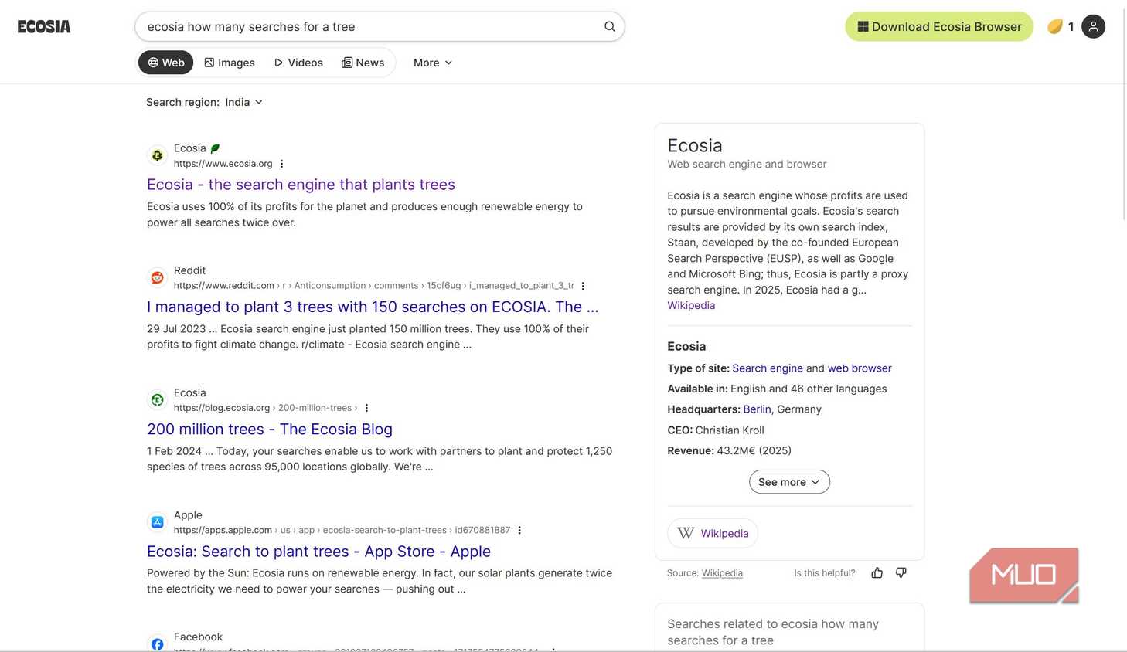This screenshot has width=1127, height=652.
Task: Open options menu for blog.ecosia.org result
Action: tap(366, 408)
